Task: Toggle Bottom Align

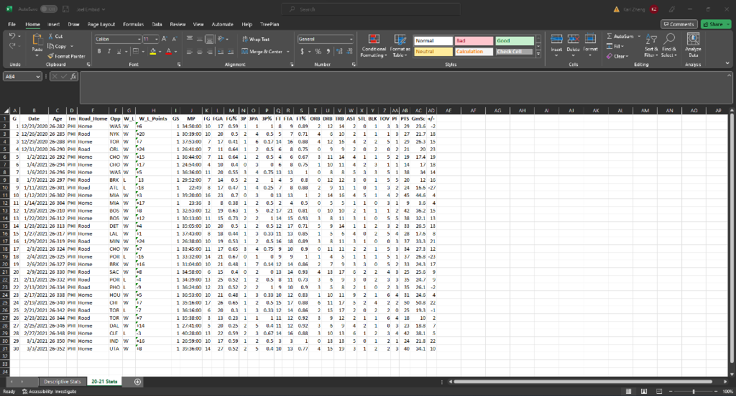Action: click(210, 39)
